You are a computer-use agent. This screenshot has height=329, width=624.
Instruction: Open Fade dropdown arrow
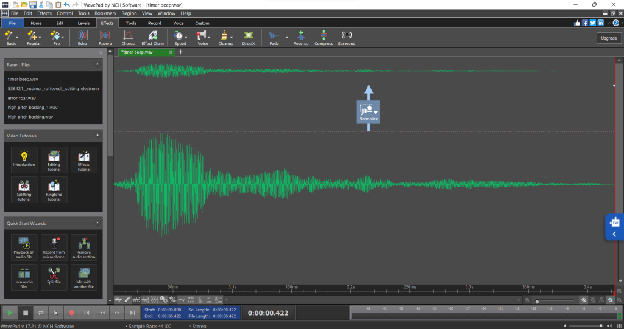(x=286, y=38)
